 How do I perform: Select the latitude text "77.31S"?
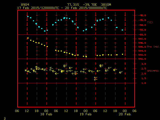point(73,5)
